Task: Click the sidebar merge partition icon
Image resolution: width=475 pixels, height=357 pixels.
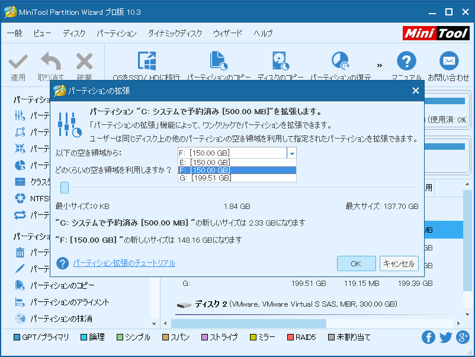Action: click(20, 149)
